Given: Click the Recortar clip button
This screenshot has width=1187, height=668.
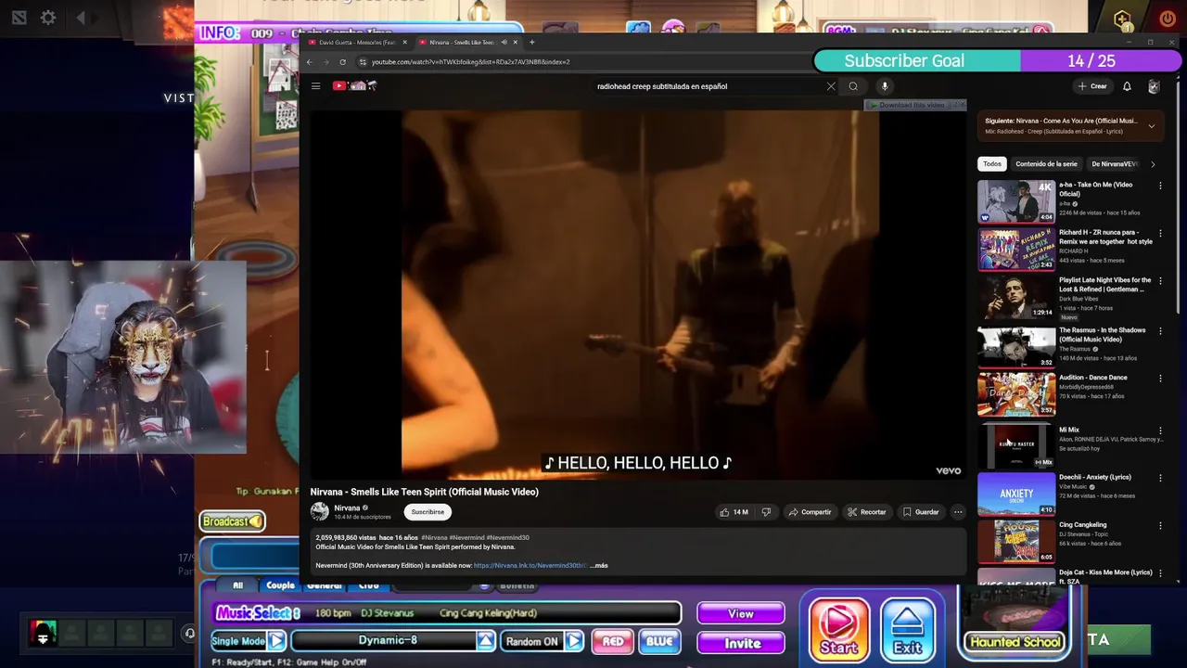Looking at the screenshot, I should click(867, 512).
